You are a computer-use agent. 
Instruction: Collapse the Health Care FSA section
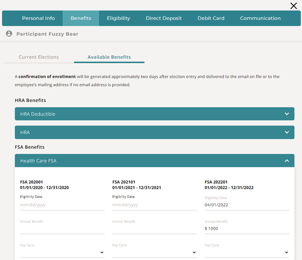point(287,161)
